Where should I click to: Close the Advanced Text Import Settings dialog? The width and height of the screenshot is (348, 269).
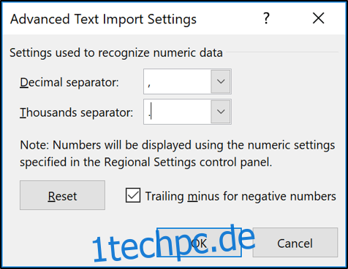tap(318, 18)
